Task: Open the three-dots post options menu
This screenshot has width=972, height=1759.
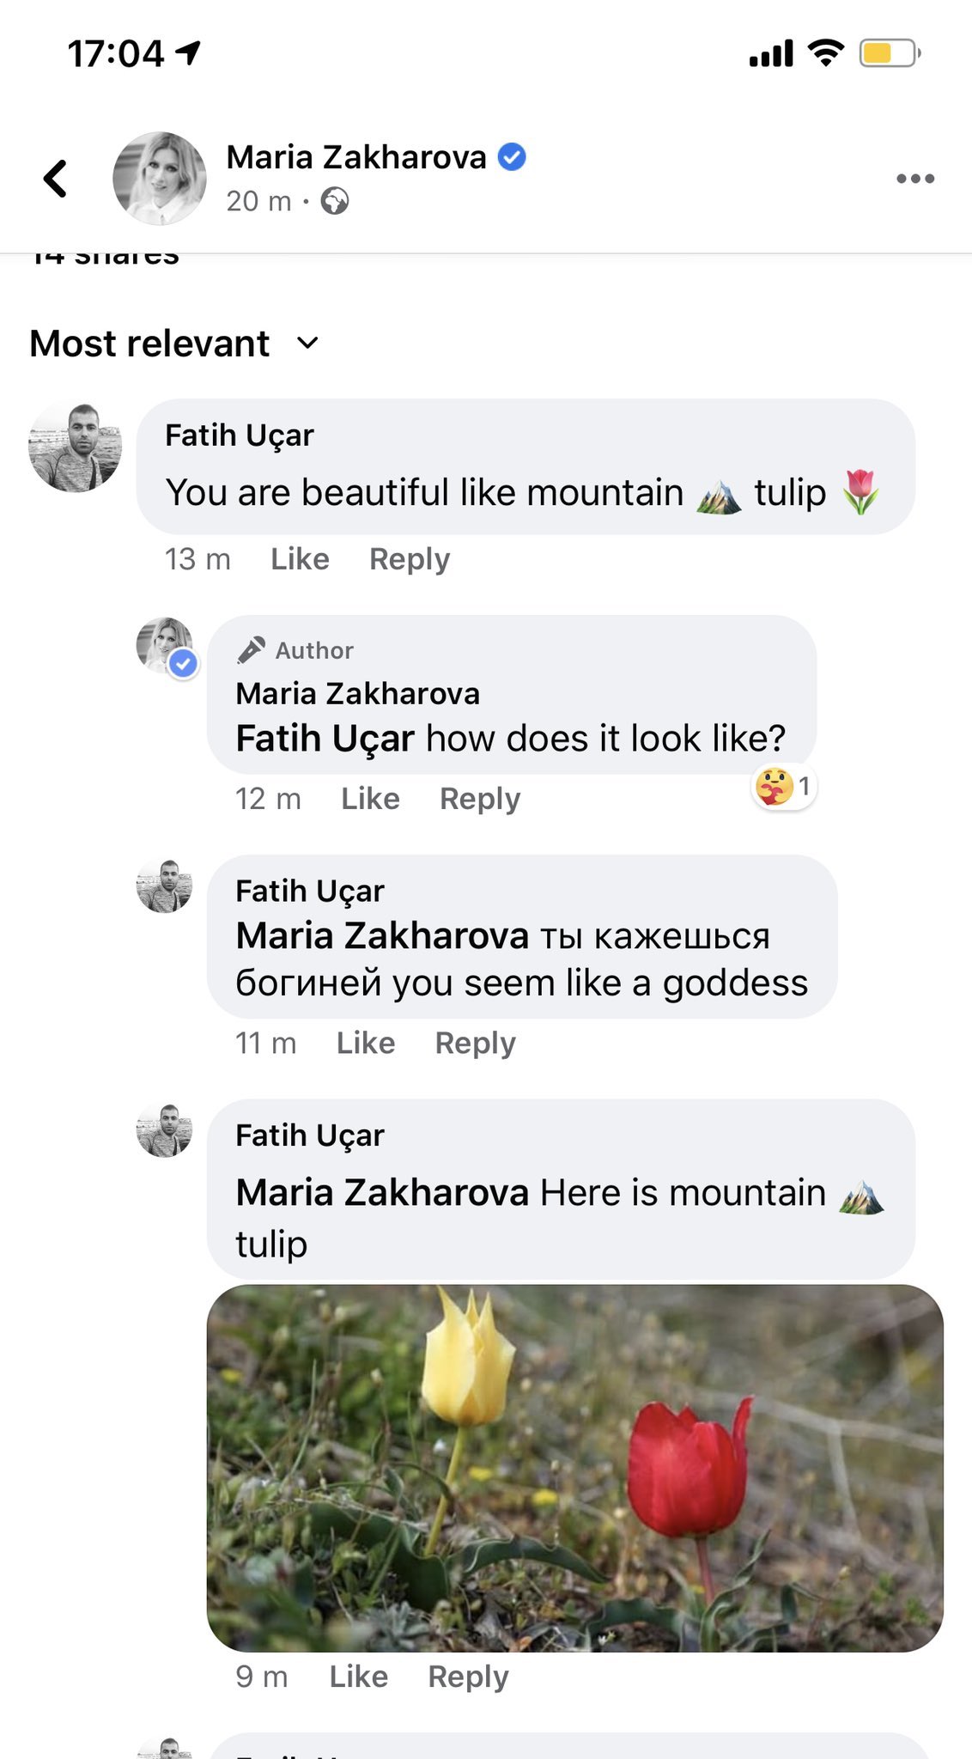Action: click(x=914, y=179)
